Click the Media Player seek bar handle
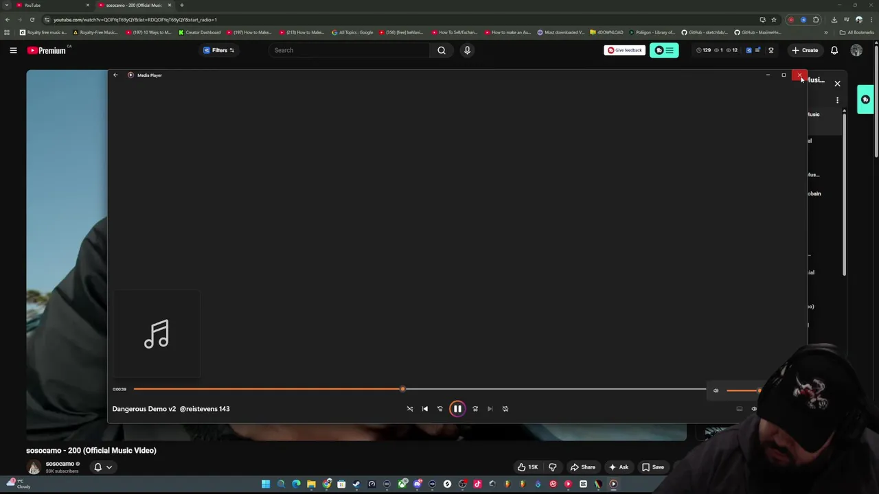The image size is (879, 494). point(403,389)
